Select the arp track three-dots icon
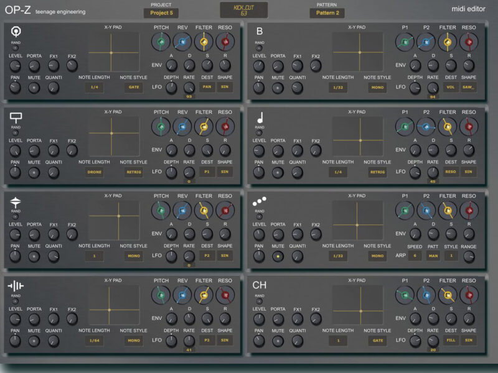The image size is (498, 373). click(x=260, y=202)
